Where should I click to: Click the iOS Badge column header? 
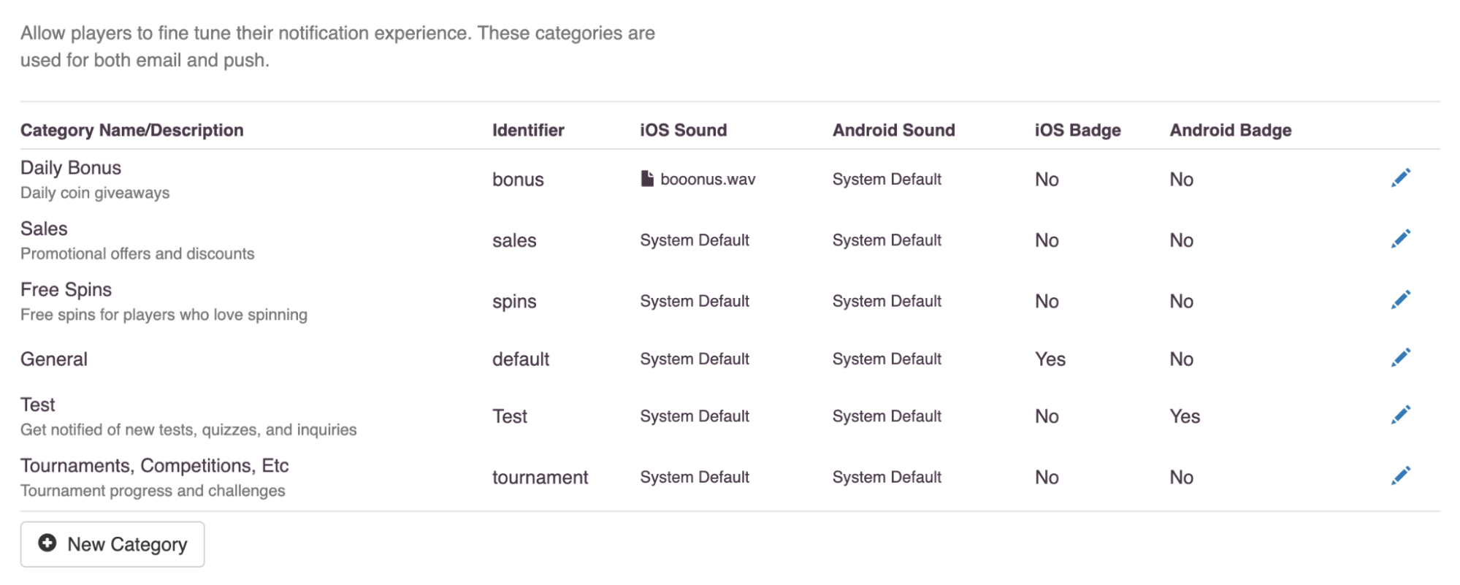pos(1077,130)
